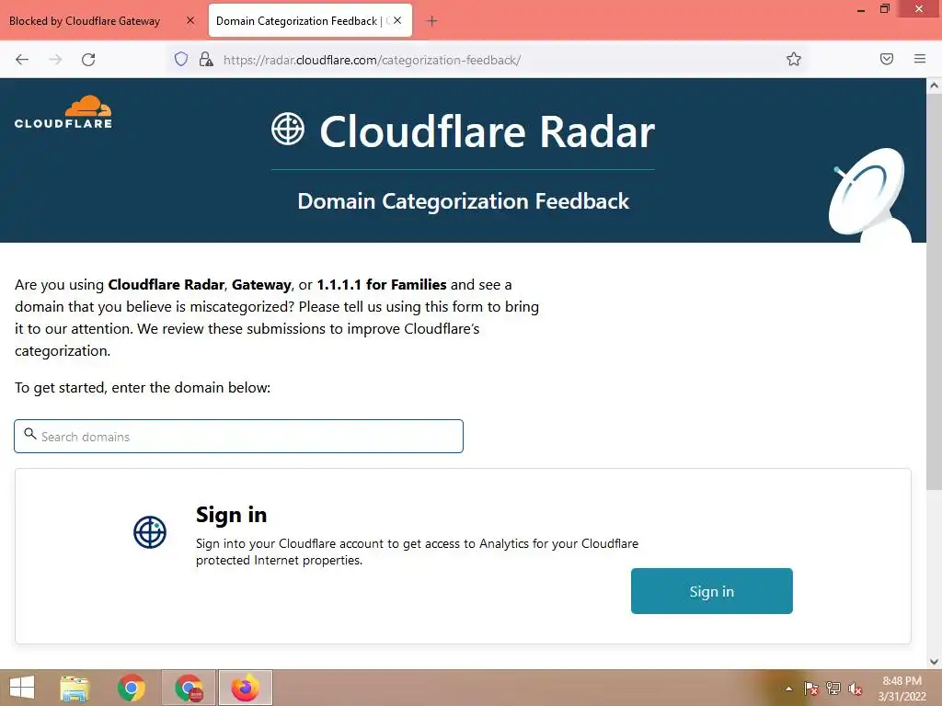Reload the page with the refresh icon
Screen dimensions: 942x706
coord(88,60)
